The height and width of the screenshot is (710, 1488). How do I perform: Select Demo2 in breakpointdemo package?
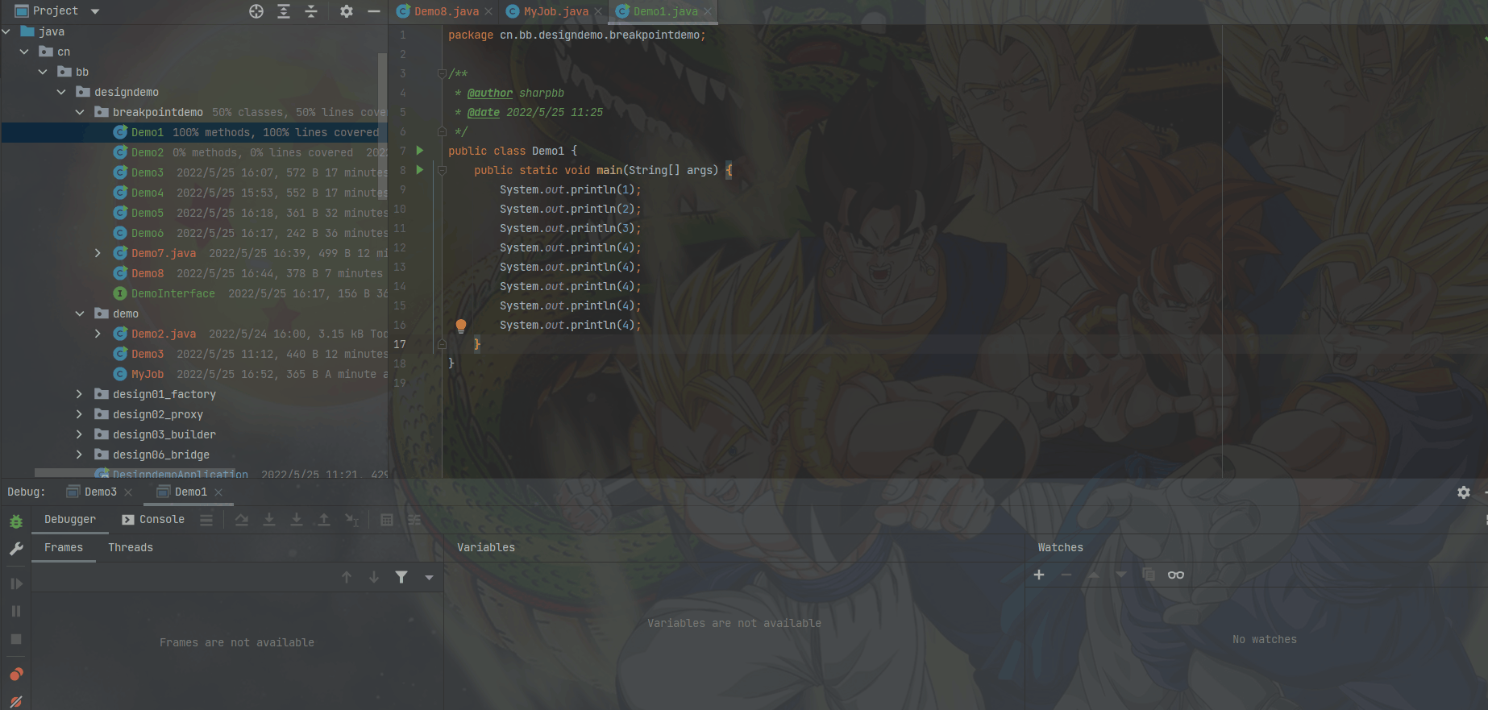(x=148, y=152)
